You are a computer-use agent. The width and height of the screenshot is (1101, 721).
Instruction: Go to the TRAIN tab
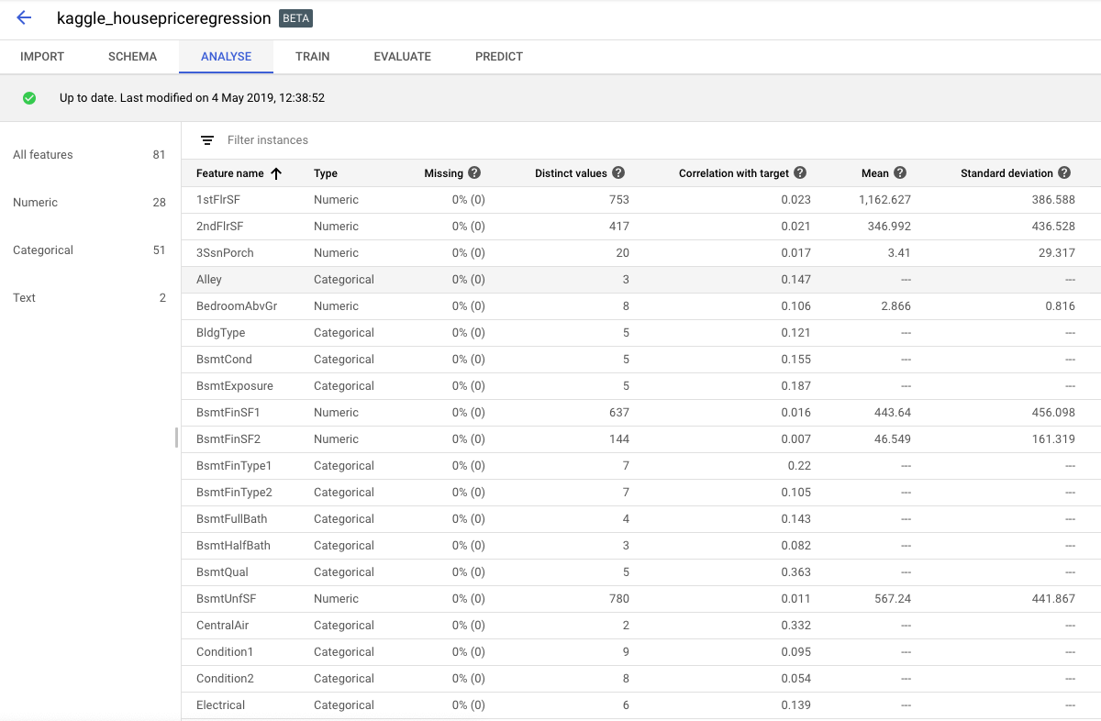[313, 57]
